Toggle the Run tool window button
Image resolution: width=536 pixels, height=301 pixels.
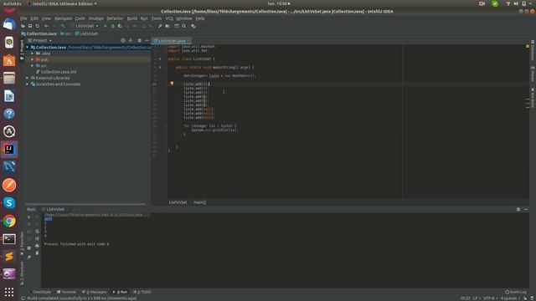coord(121,292)
